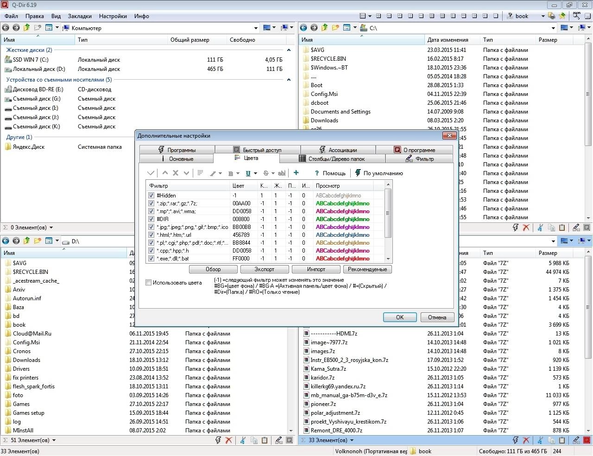Click scissors cut icon in bottom-left status bar

242,440
